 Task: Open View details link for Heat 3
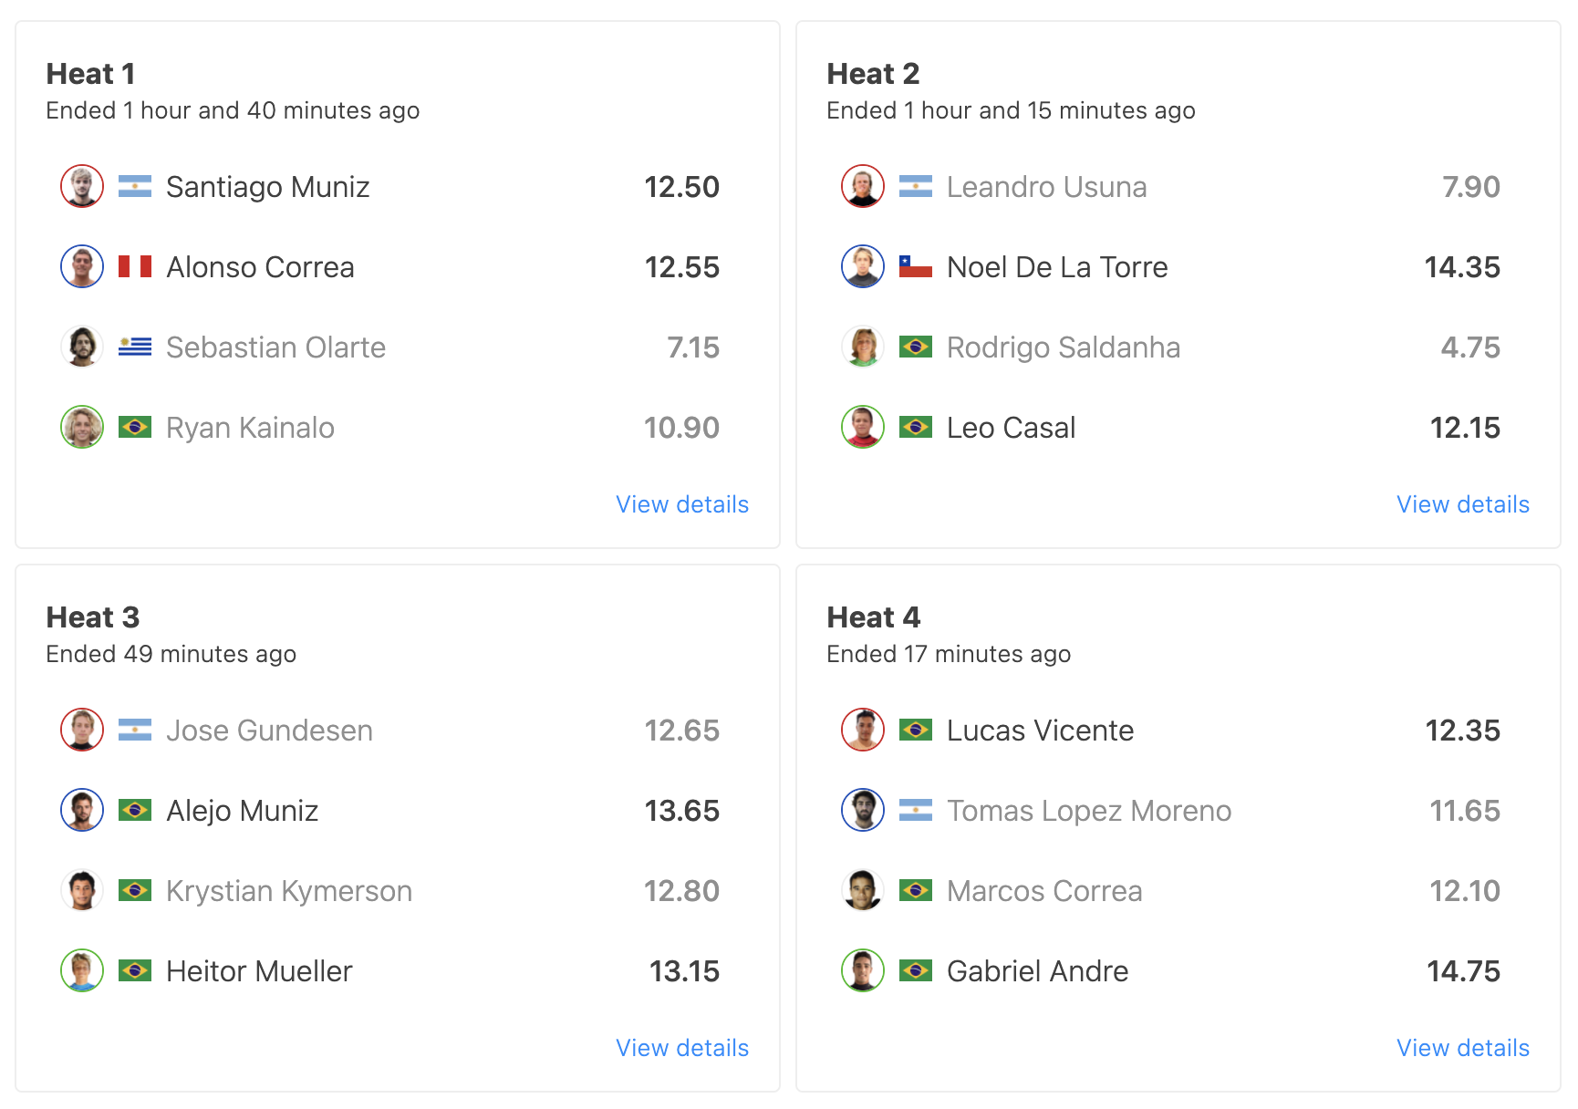[682, 1048]
